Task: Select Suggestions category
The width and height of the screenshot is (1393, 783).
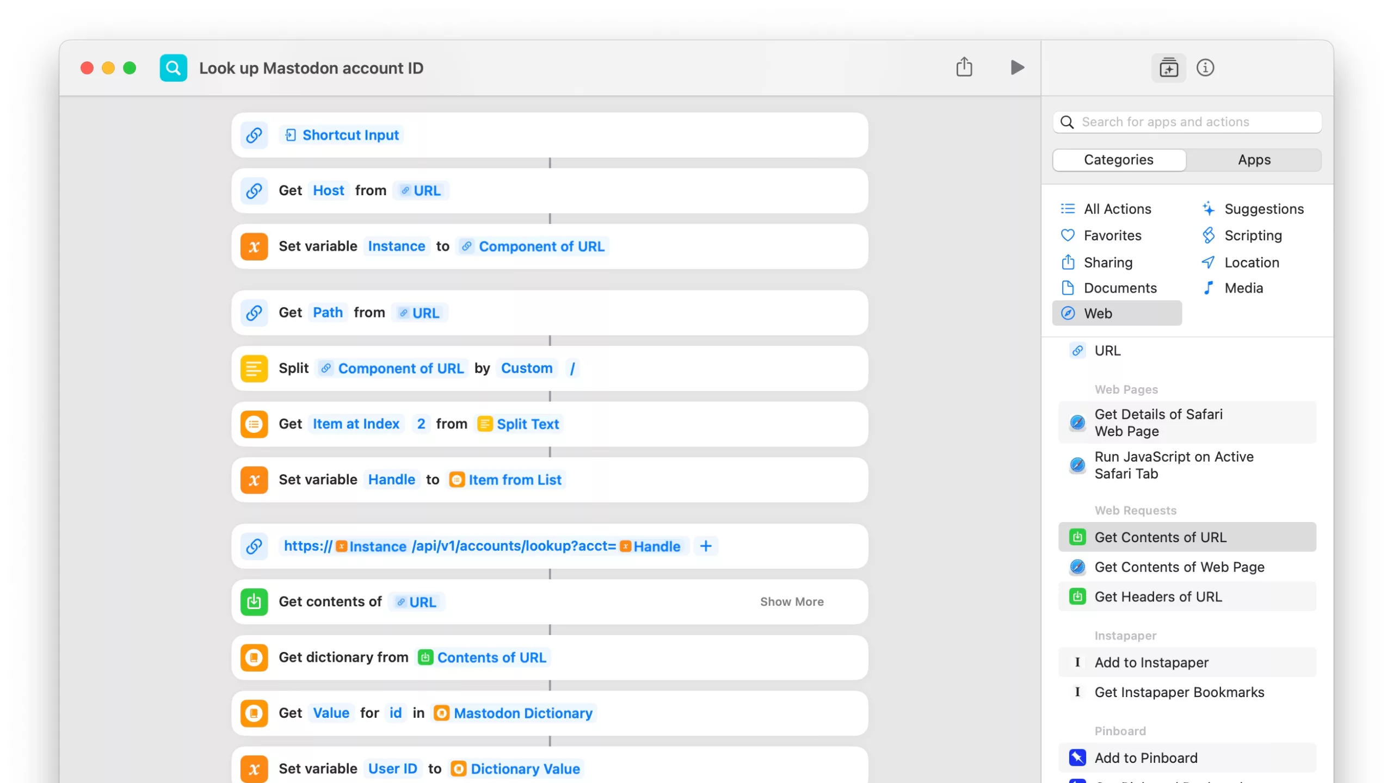Action: pyautogui.click(x=1253, y=209)
